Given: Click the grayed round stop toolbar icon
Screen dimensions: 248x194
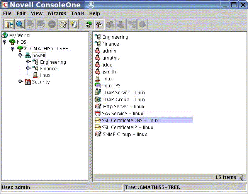Looking at the screenshot, I should [52, 24].
